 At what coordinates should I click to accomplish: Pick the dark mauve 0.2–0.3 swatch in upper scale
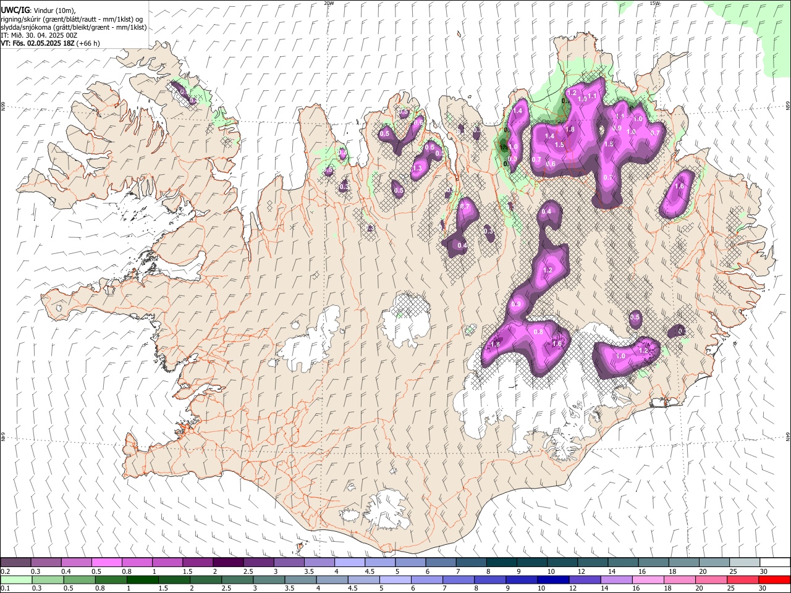[x=15, y=562]
